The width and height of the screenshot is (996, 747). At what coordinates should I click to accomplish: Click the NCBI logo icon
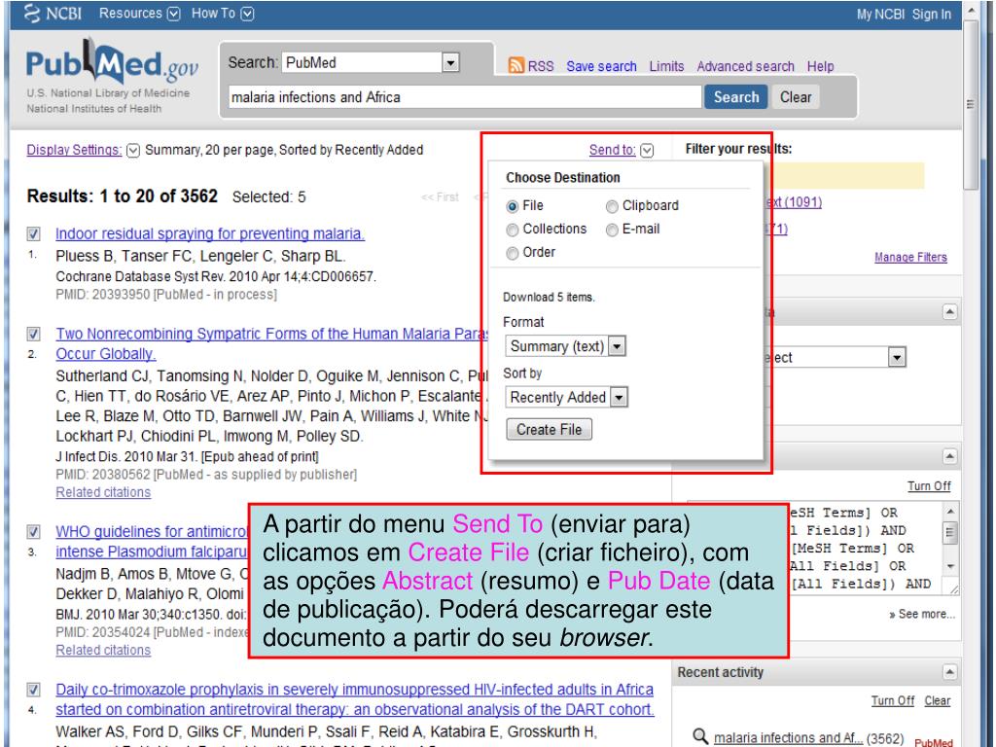[x=32, y=13]
